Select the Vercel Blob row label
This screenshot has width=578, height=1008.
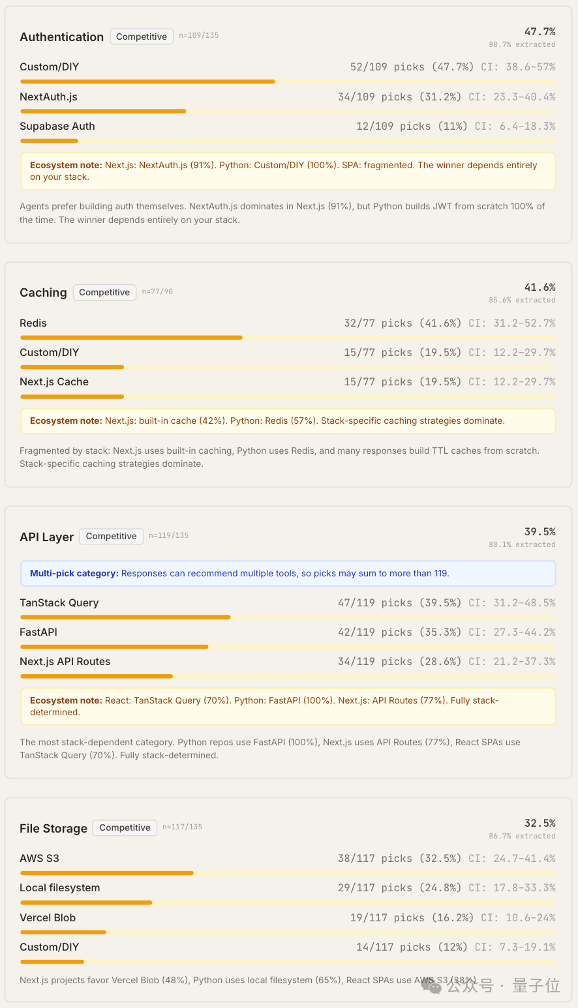(x=48, y=917)
